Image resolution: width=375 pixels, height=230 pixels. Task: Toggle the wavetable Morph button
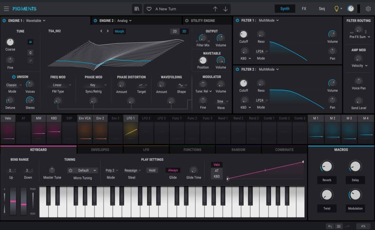pos(119,31)
